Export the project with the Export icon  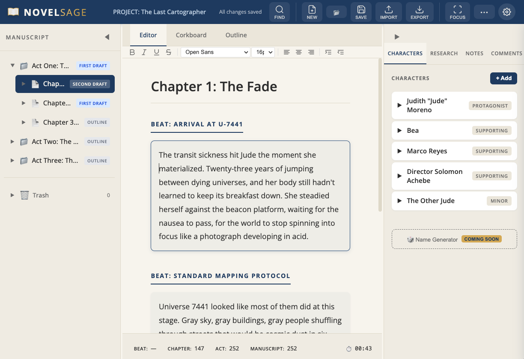[419, 12]
